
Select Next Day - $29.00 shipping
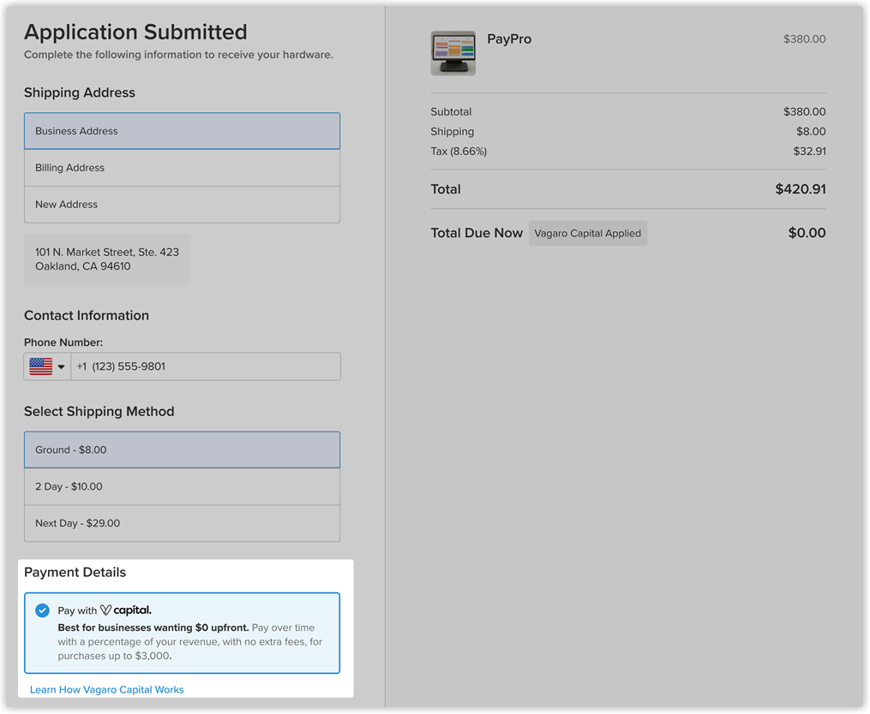point(182,523)
